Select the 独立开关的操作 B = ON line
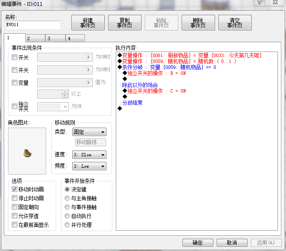The image size is (286, 251). point(154,73)
